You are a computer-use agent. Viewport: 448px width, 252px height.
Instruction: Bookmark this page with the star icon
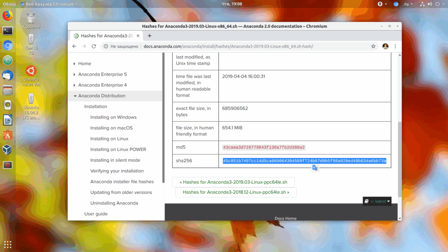373,46
